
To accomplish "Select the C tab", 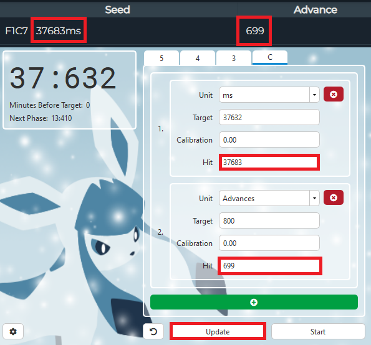I will click(x=270, y=57).
